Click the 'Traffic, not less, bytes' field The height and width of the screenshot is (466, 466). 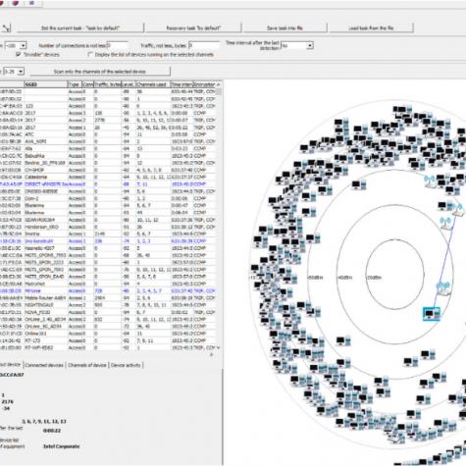[204, 45]
